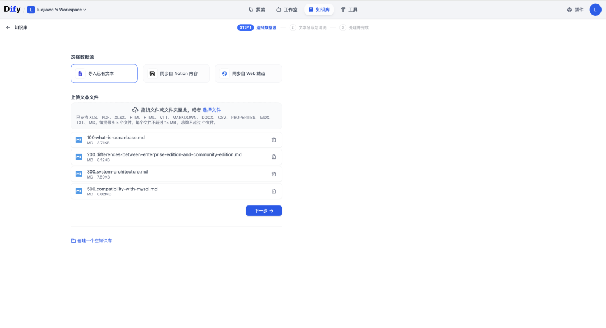Open the 插件 plugins panel
606x328 pixels.
coord(576,9)
